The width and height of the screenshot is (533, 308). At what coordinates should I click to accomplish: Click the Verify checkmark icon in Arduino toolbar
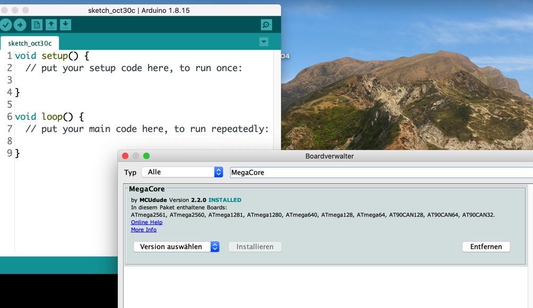5,25
